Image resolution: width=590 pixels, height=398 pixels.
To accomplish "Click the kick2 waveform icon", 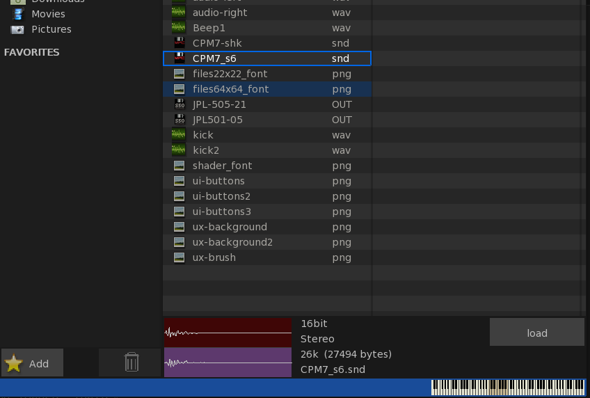I will pyautogui.click(x=179, y=150).
